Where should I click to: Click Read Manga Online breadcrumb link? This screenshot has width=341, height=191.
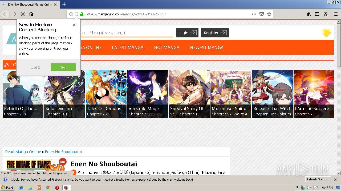23,152
